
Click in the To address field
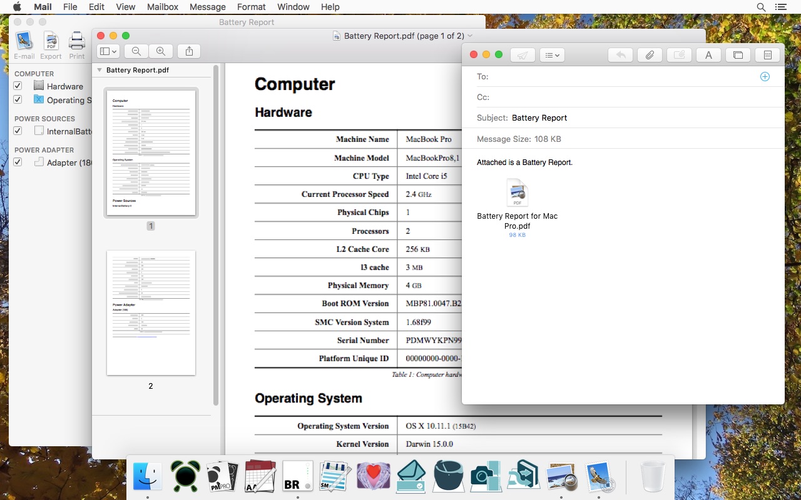(x=623, y=76)
